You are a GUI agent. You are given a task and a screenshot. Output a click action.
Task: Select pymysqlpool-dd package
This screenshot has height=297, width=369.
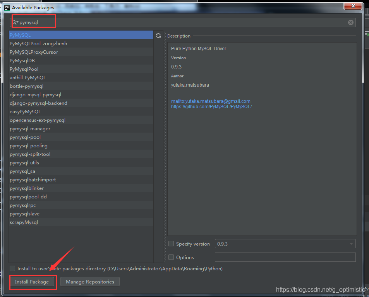81,197
